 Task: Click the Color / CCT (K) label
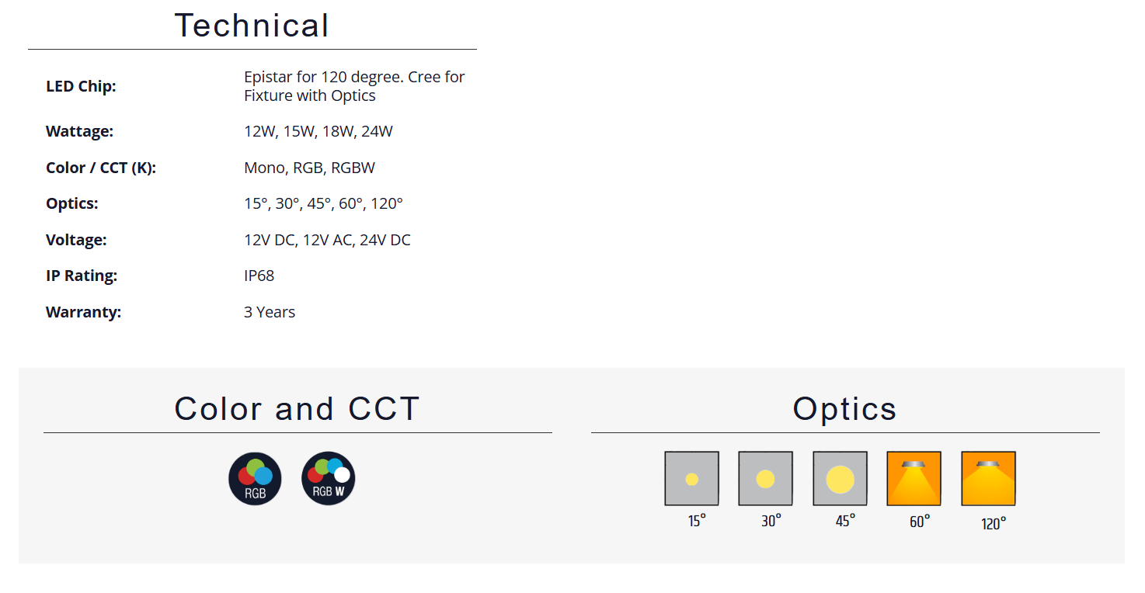tap(101, 168)
